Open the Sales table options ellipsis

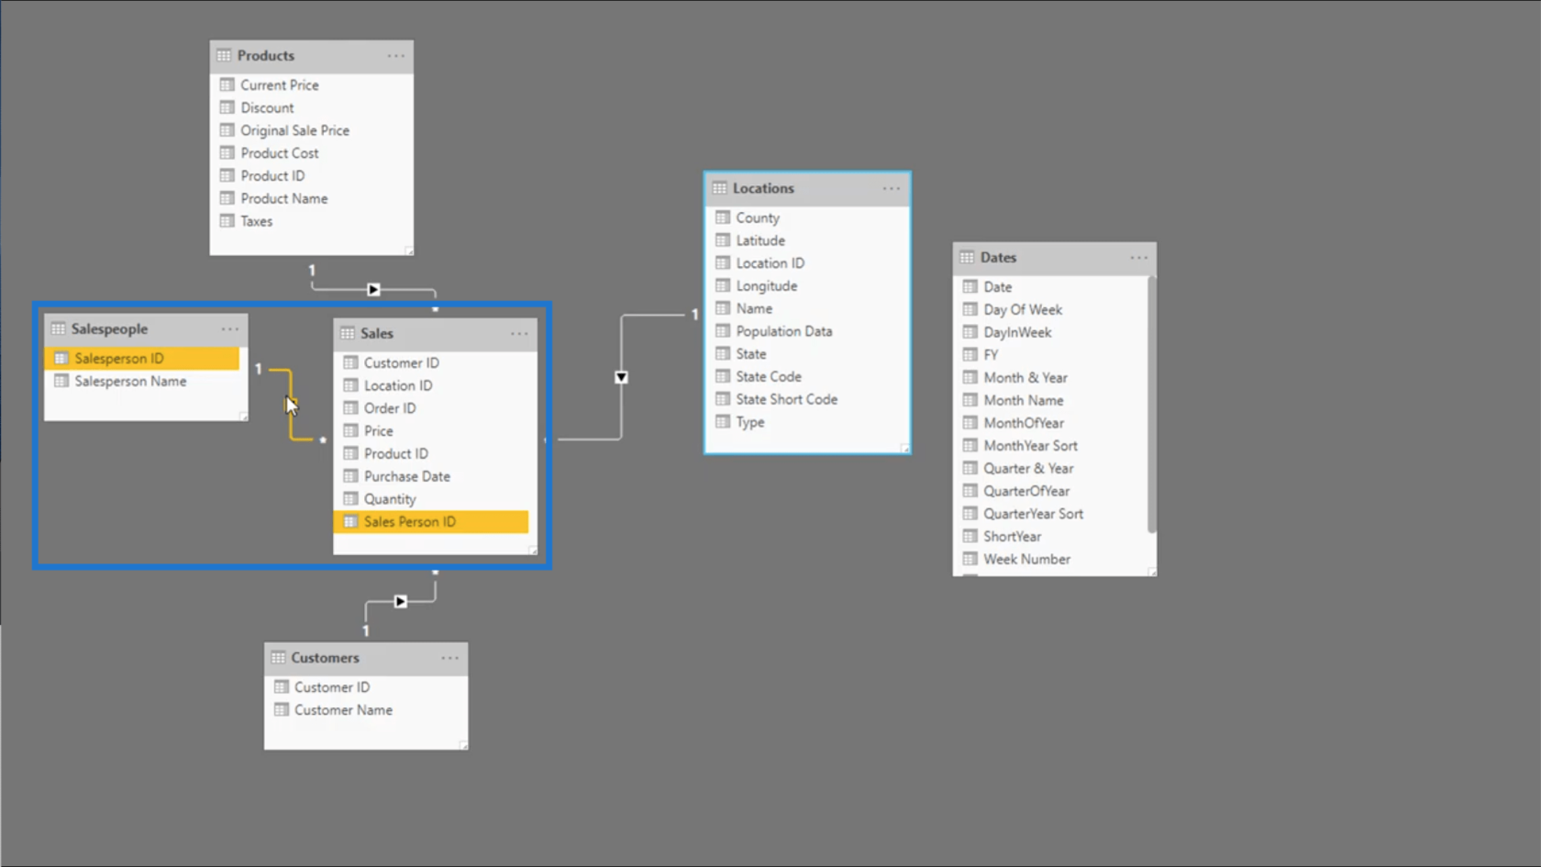(519, 334)
